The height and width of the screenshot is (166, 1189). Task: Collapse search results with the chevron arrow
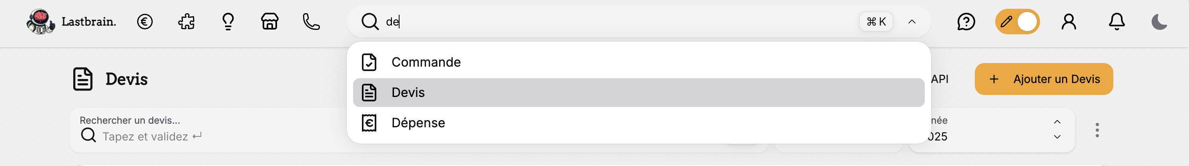pos(912,22)
